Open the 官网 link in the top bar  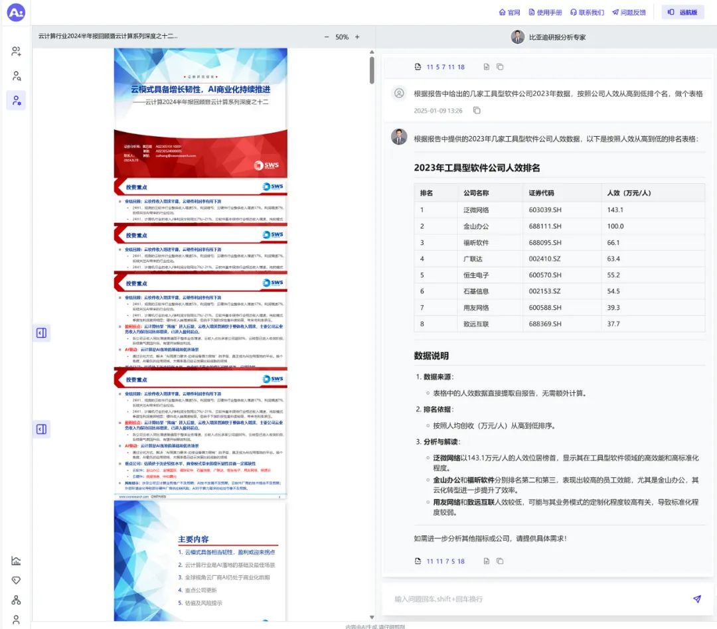tap(509, 13)
